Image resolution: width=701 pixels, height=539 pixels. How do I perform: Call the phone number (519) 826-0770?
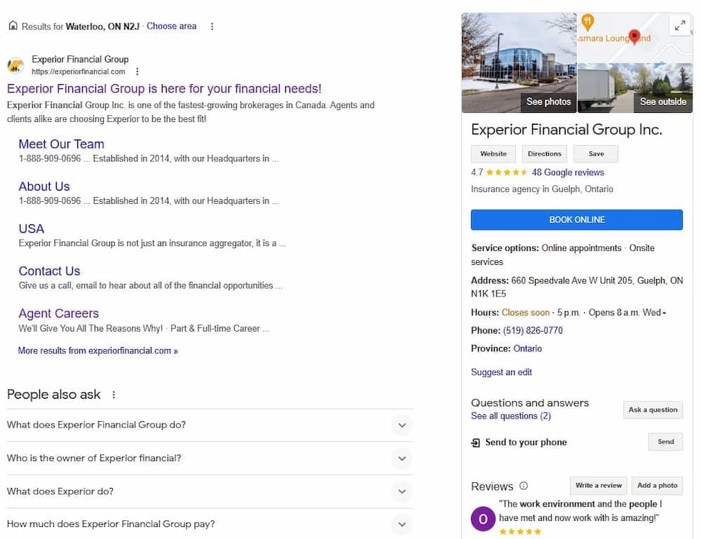533,331
